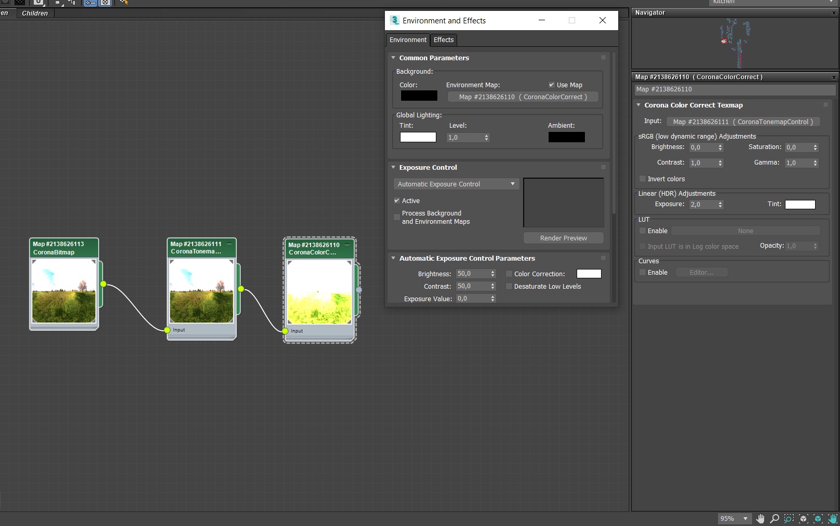Select the Pan hand tool
840x526 pixels.
760,518
